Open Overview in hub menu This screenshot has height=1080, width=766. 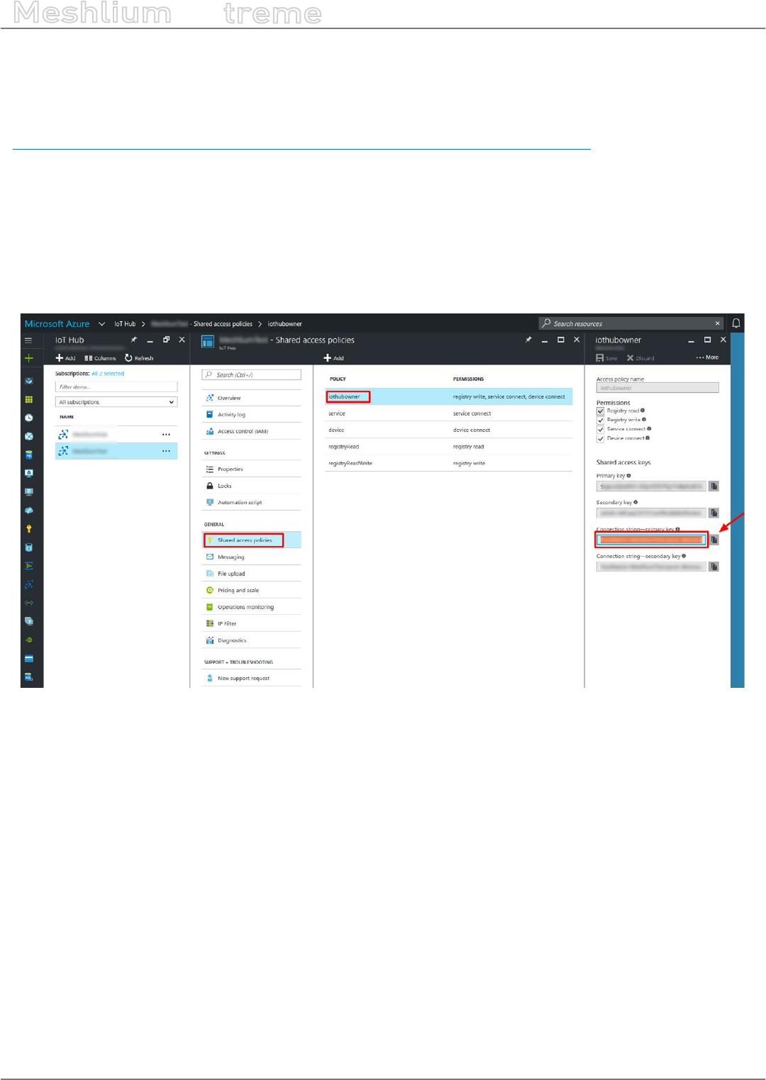252,398
